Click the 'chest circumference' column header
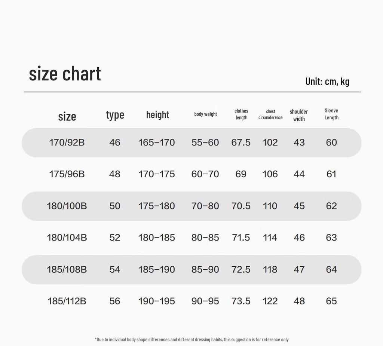383x346 pixels. pyautogui.click(x=270, y=114)
